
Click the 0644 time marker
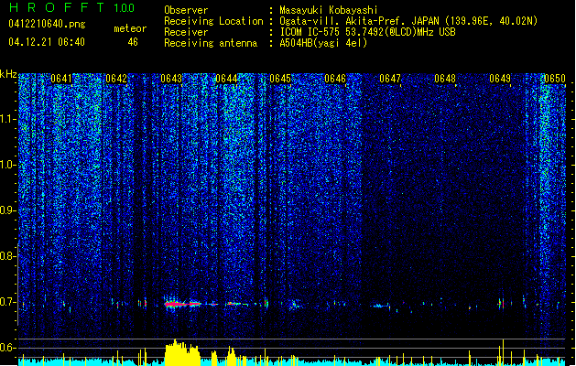coord(226,79)
